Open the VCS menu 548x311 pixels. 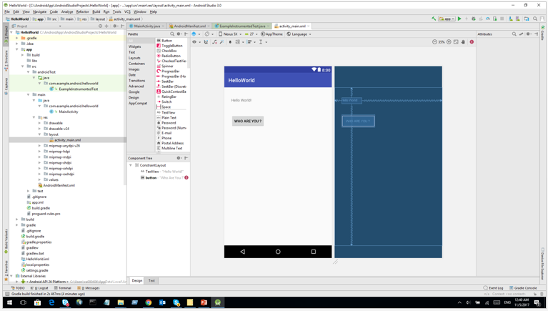click(x=127, y=11)
